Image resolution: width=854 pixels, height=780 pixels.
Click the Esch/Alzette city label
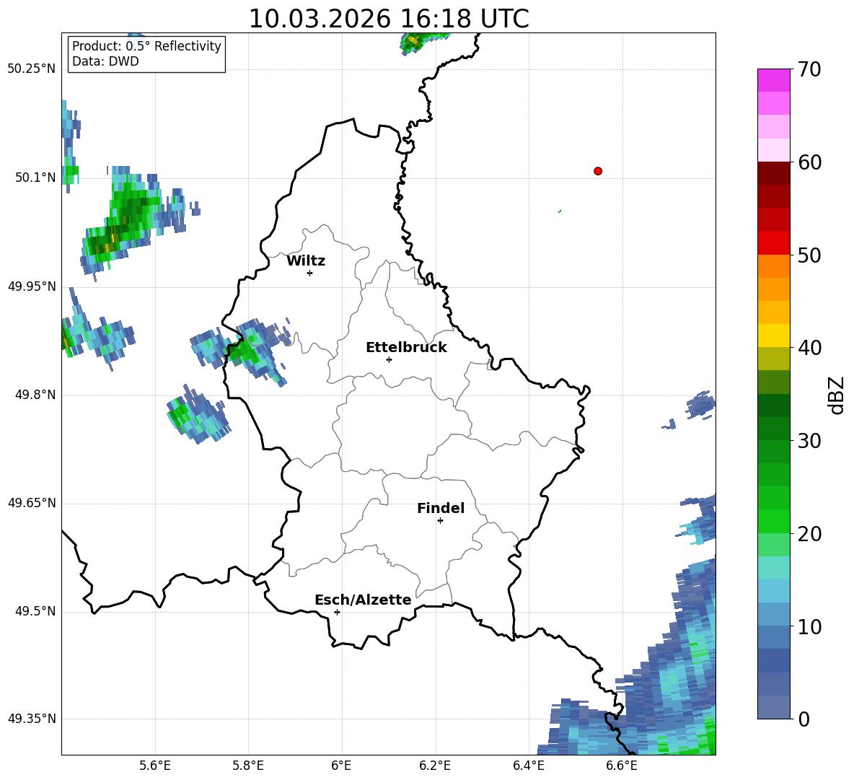363,600
